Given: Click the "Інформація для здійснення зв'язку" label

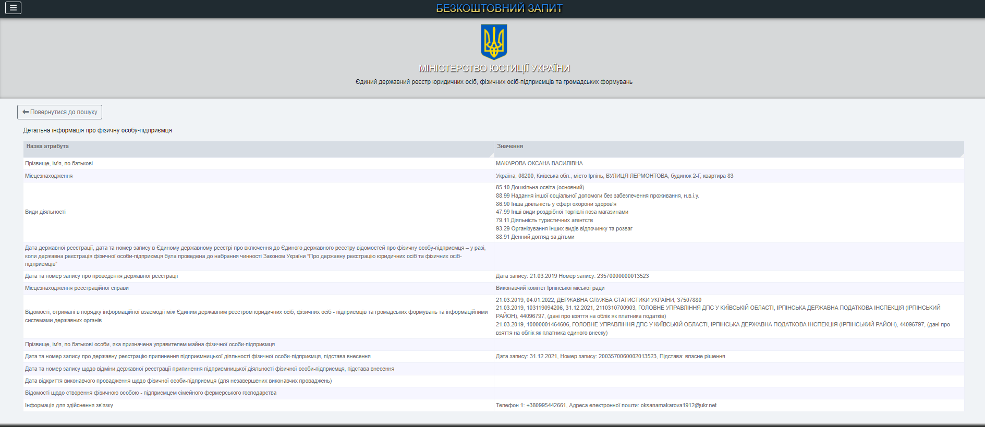Looking at the screenshot, I should click(69, 406).
